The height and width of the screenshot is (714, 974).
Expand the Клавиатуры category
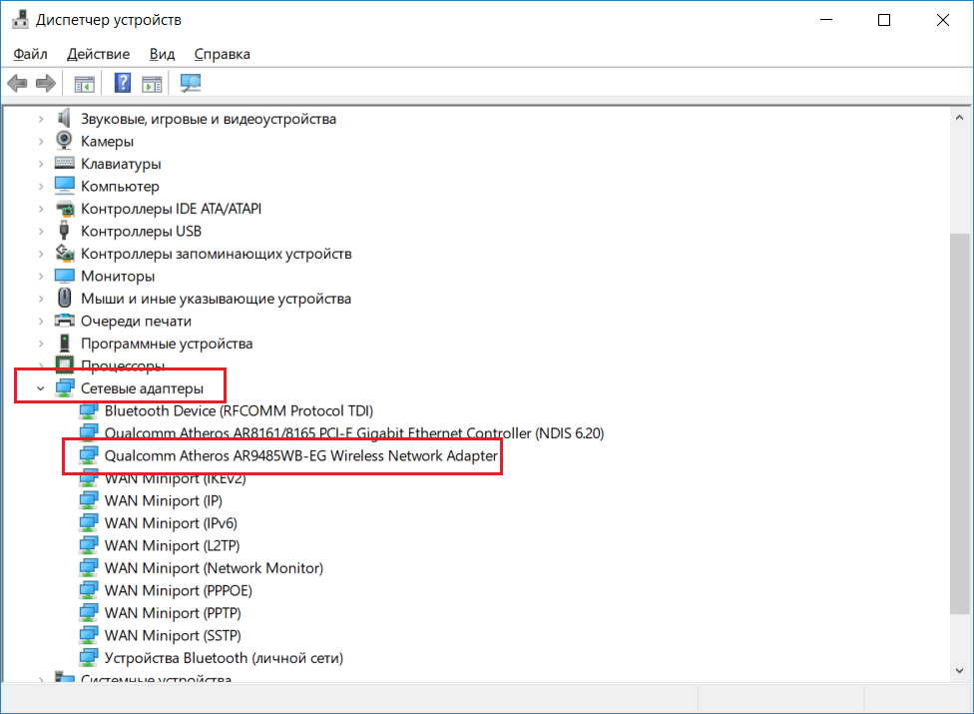pos(40,164)
